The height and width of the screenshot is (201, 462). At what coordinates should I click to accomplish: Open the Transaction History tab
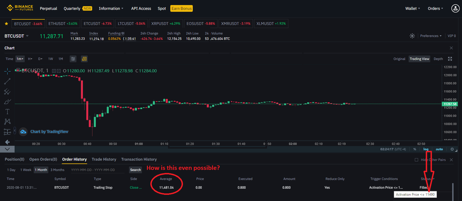point(139,159)
